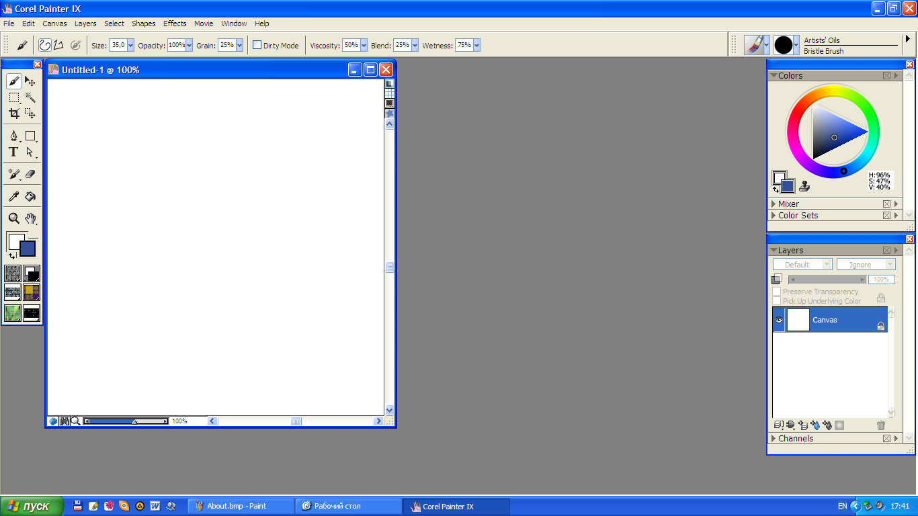Image resolution: width=918 pixels, height=516 pixels.
Task: Click the пуск Start button
Action: [32, 506]
